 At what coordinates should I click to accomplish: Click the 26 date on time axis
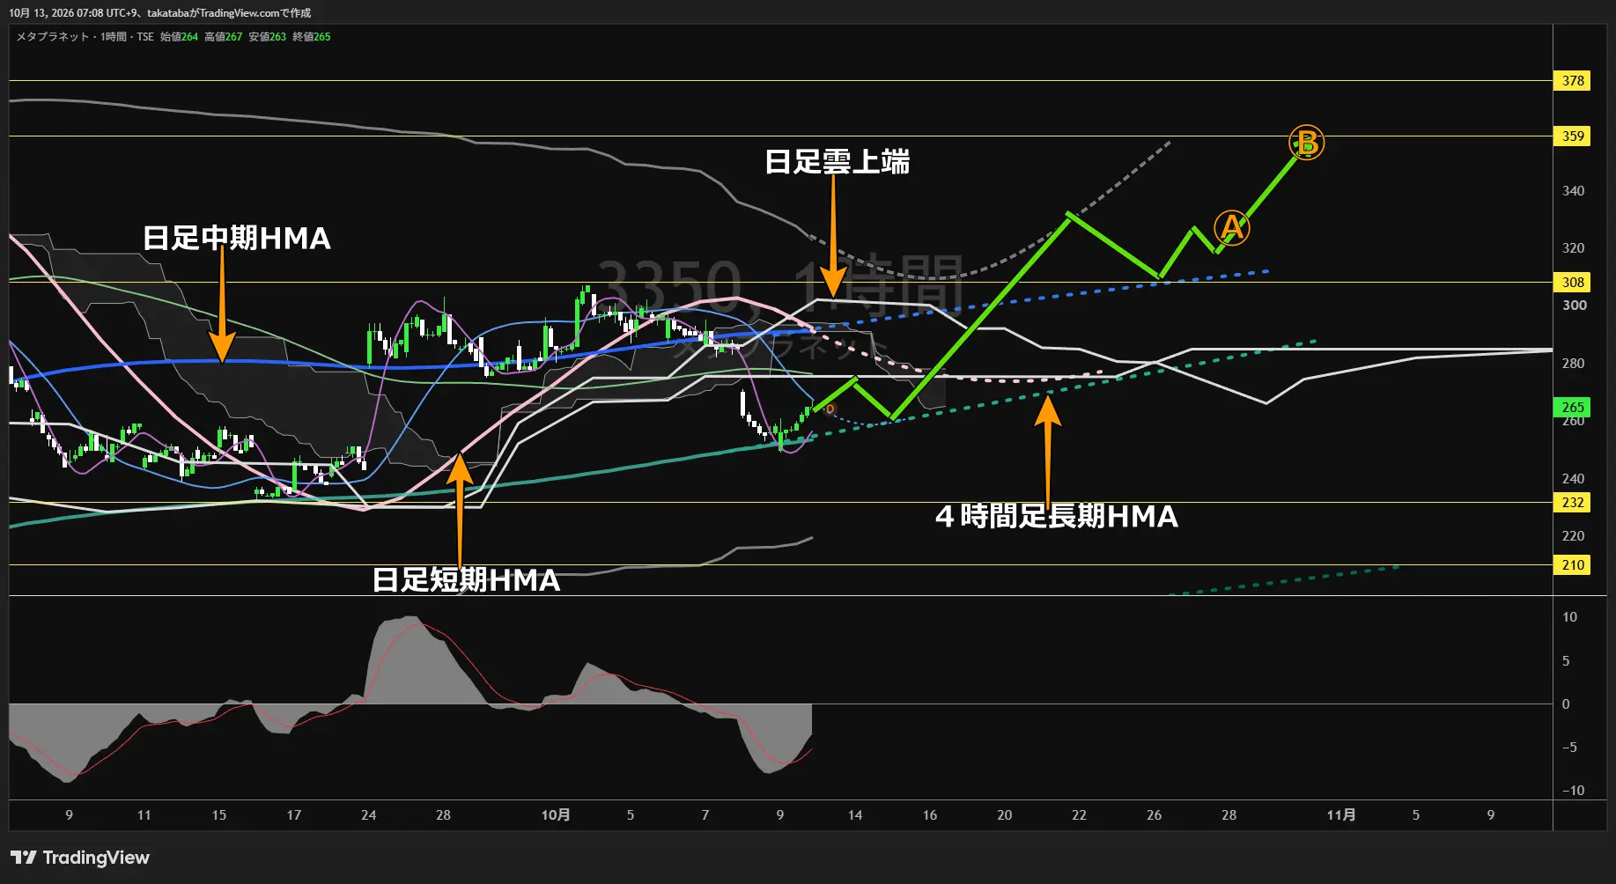(1155, 815)
